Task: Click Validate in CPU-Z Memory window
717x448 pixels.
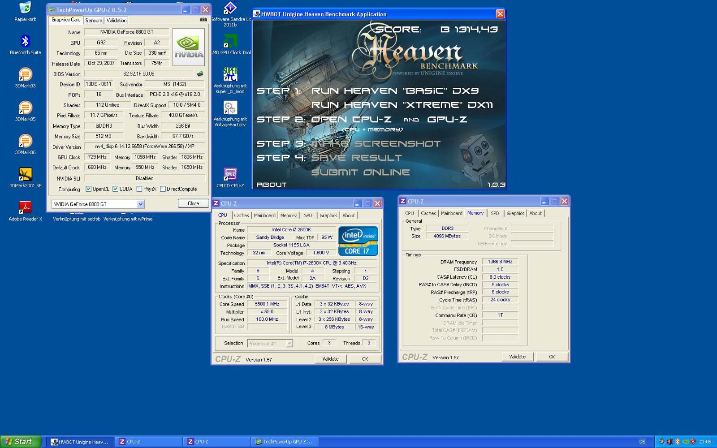Action: pos(517,357)
